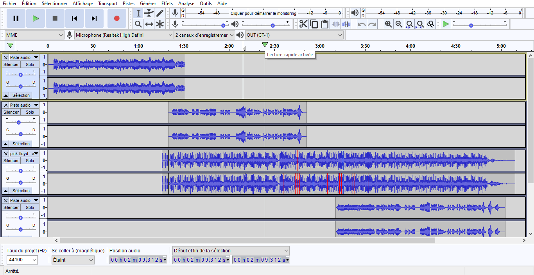Image resolution: width=534 pixels, height=275 pixels.
Task: Activate the Draw tool (pencil)
Action: click(x=160, y=12)
